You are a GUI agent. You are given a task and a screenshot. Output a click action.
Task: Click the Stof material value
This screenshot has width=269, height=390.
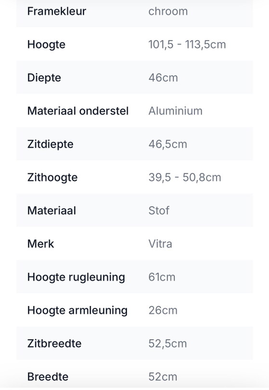(159, 210)
